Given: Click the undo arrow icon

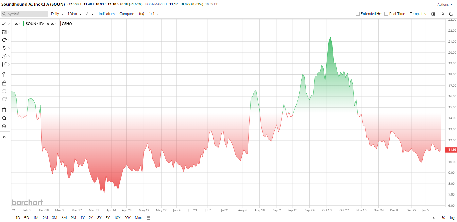Looking at the screenshot, I should point(4,91).
